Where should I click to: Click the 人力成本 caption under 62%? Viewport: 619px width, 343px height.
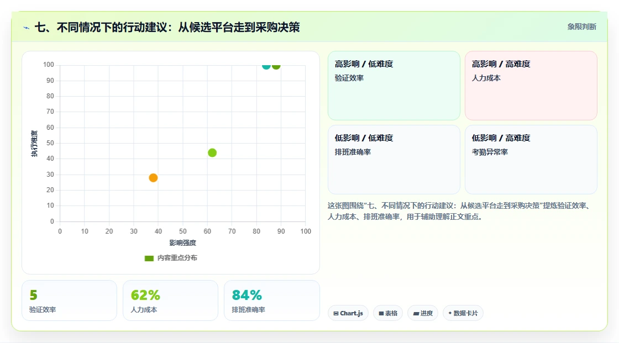144,310
